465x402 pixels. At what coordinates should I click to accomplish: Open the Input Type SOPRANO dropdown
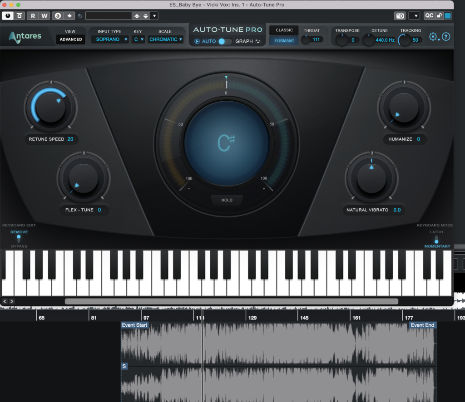click(x=110, y=39)
